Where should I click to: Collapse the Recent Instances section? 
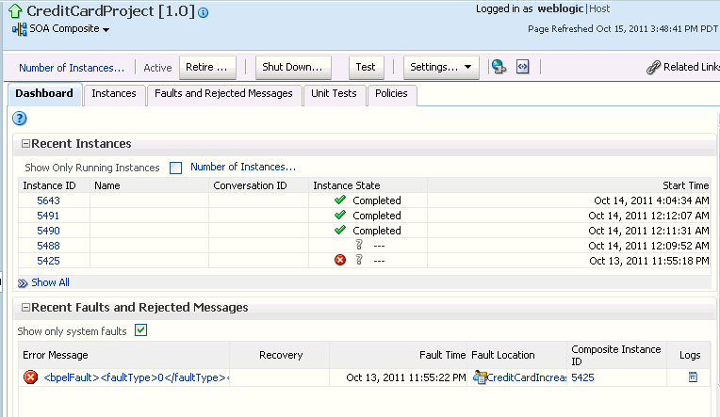[x=25, y=144]
